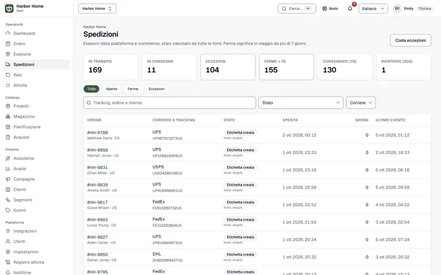The width and height of the screenshot is (441, 275).
Task: Select the Tutte filter tab
Action: (92, 89)
